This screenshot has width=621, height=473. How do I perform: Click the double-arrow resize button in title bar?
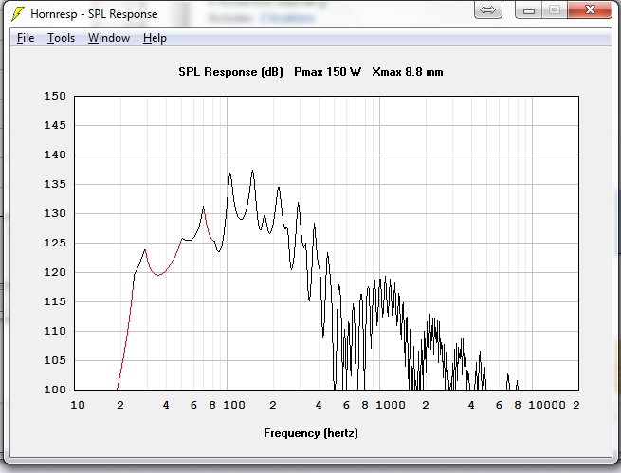(488, 9)
